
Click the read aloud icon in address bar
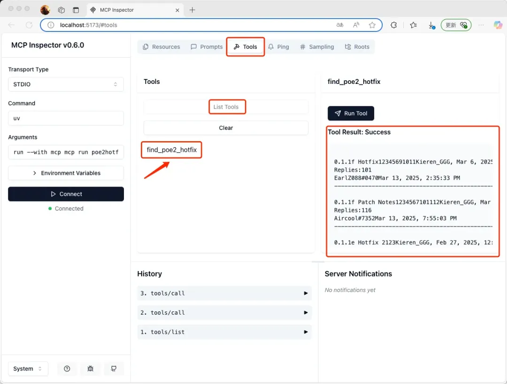pyautogui.click(x=356, y=25)
